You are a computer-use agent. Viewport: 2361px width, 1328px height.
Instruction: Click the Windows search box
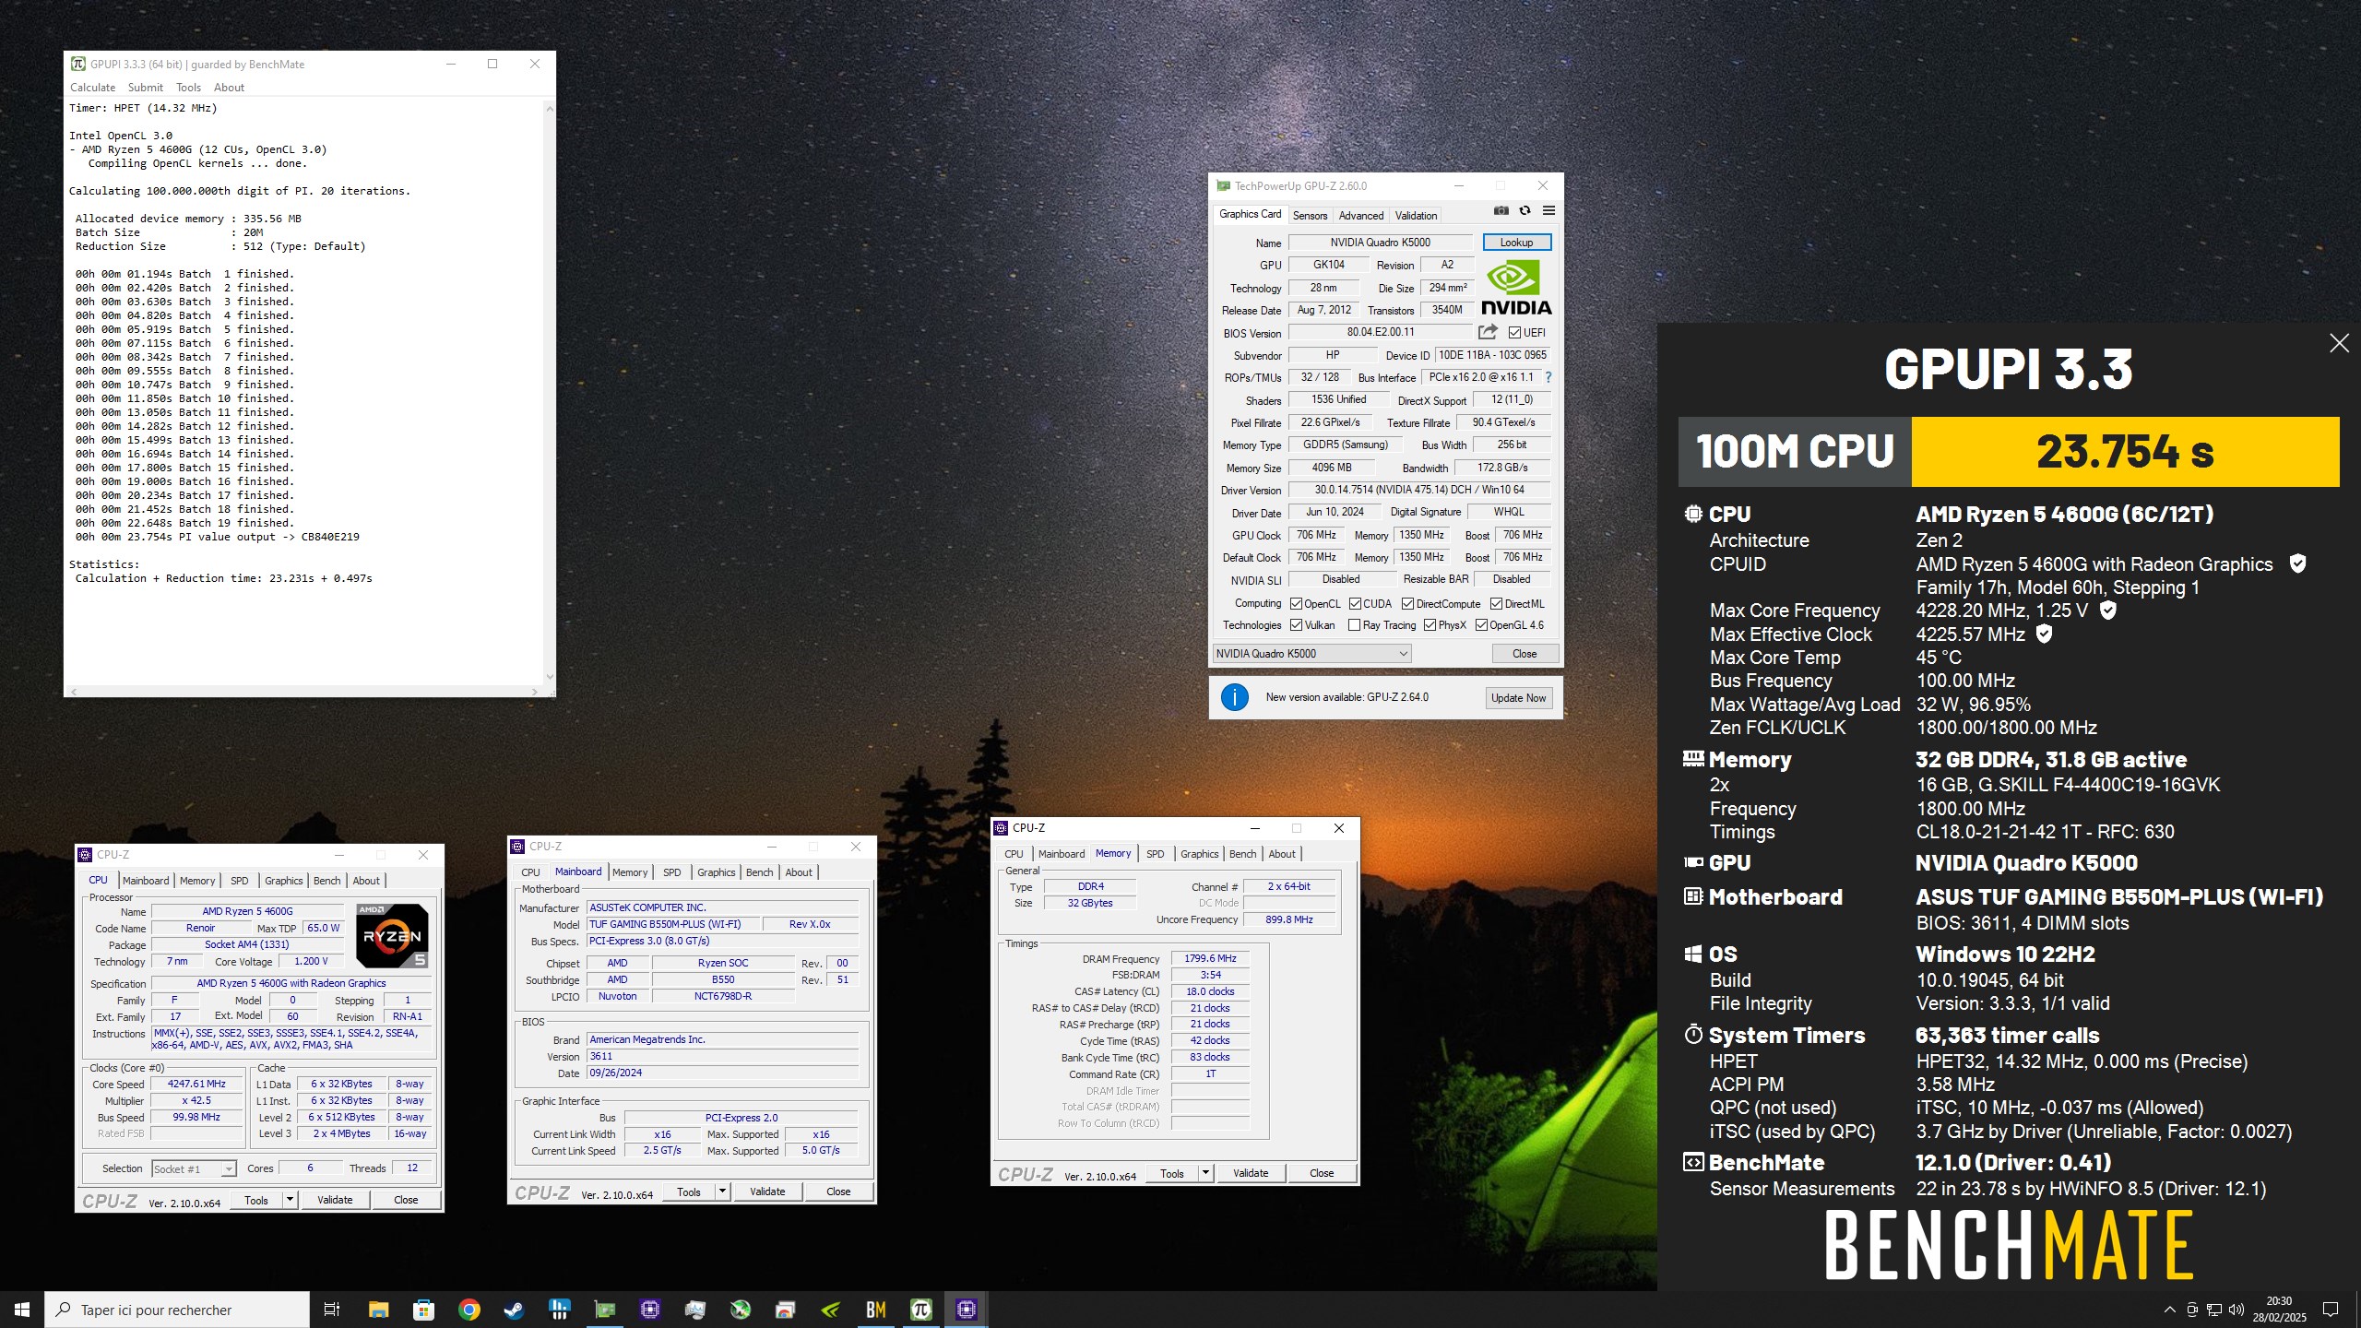[177, 1310]
